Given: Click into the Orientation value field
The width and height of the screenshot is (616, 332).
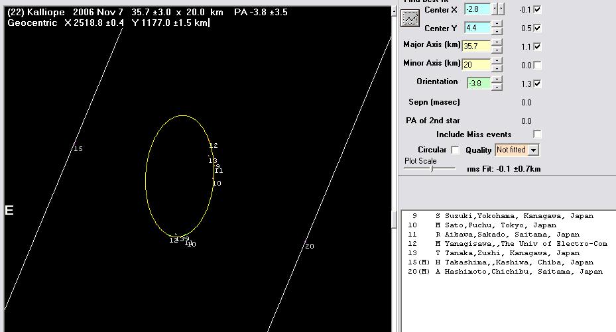Looking at the screenshot, I should click(x=479, y=83).
